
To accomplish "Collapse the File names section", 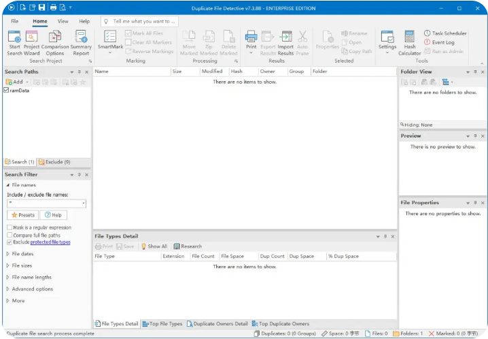I will point(7,184).
